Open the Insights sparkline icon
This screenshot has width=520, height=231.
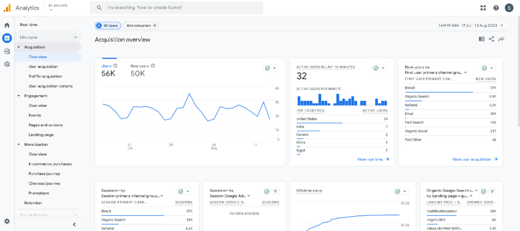point(501,39)
